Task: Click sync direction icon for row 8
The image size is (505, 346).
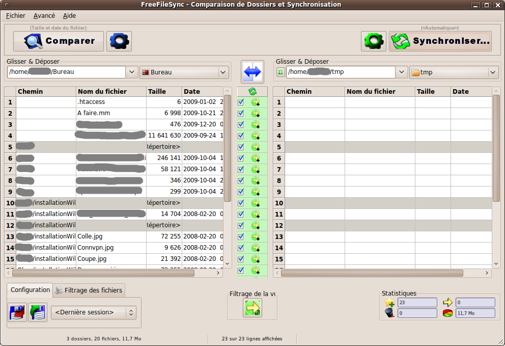Action: (x=256, y=180)
